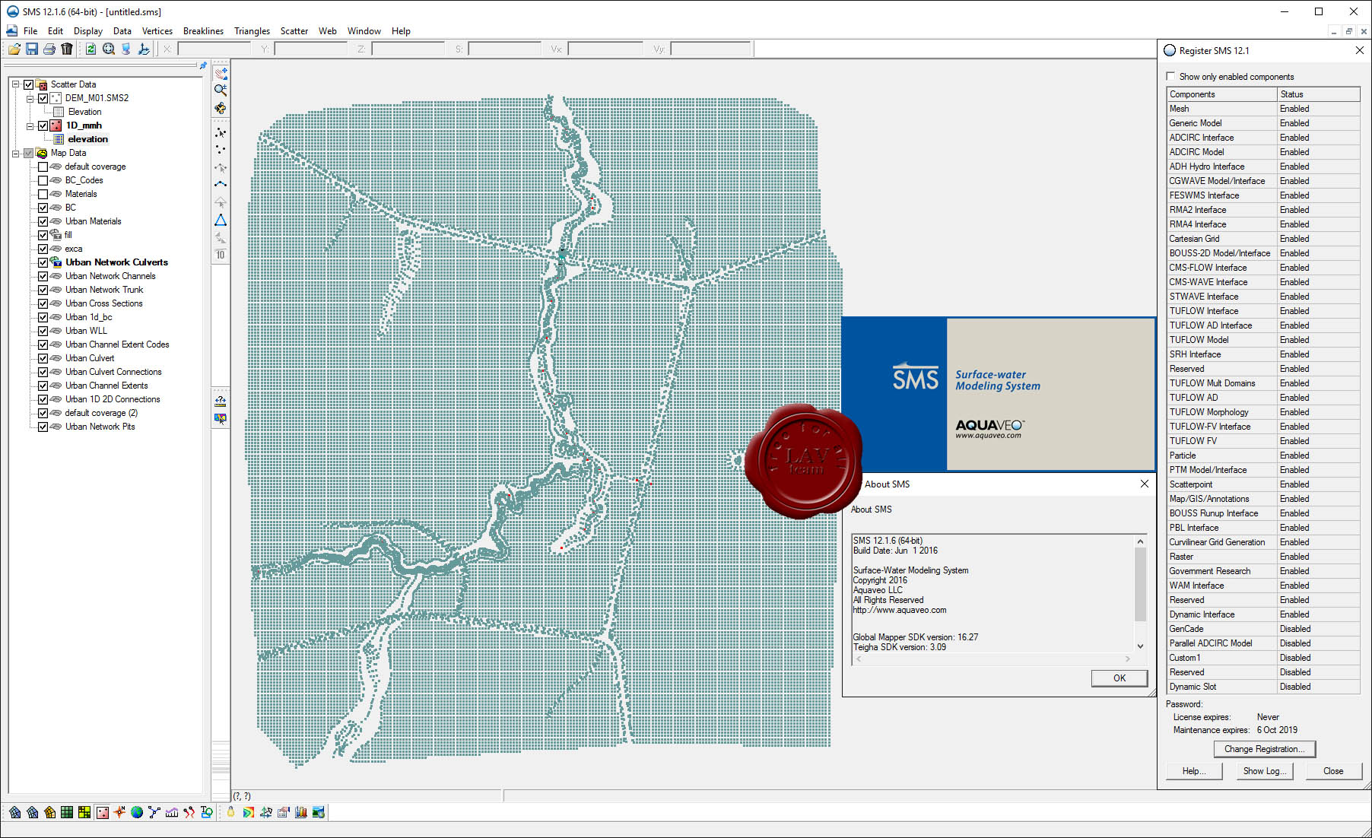Viewport: 1372px width, 838px height.
Task: Select the blue Triangle tool
Action: 221,220
